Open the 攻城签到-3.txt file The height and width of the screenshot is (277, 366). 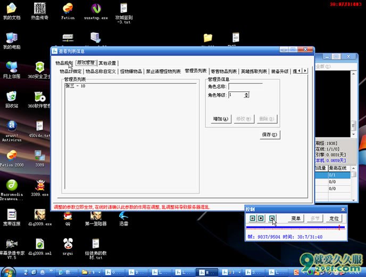(124, 13)
